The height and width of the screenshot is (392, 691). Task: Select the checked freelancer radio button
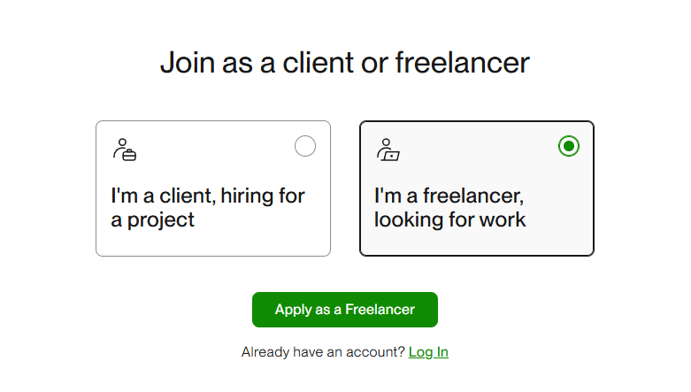click(569, 147)
